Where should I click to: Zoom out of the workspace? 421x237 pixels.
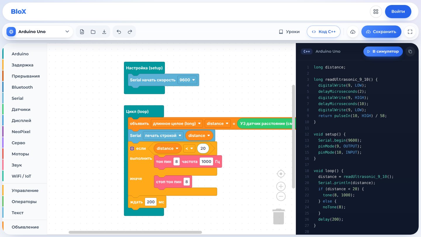pyautogui.click(x=281, y=196)
